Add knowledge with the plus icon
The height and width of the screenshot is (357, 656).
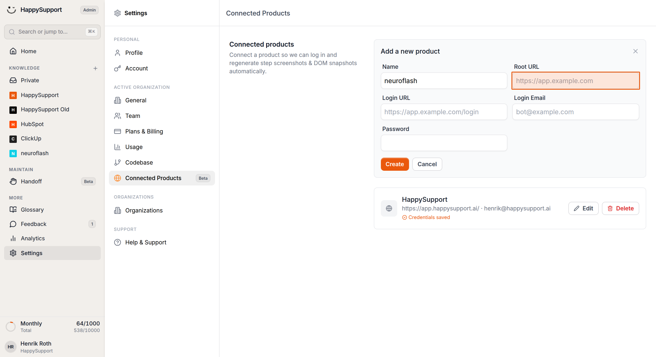click(x=95, y=68)
